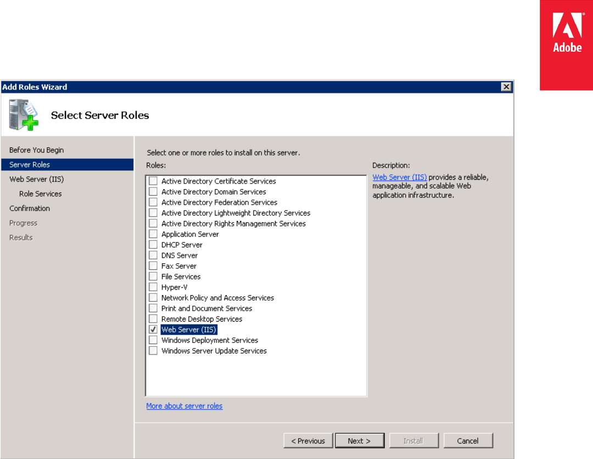The image size is (593, 459).
Task: Check Windows Server Update Services
Action: (153, 350)
